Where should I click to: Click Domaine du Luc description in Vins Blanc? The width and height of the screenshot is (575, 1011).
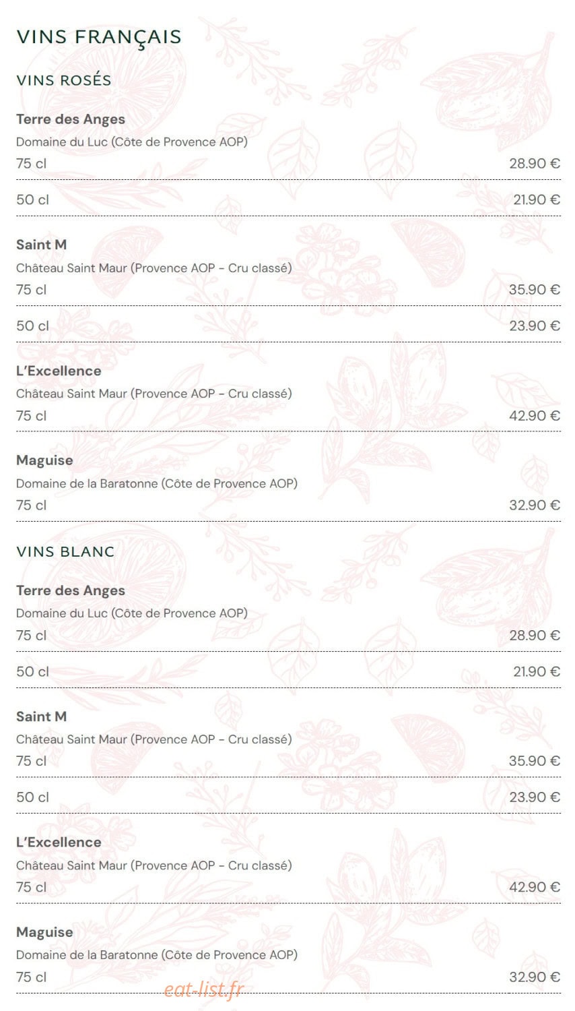point(132,613)
